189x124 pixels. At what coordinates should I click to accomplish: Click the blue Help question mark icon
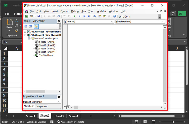pos(115,16)
